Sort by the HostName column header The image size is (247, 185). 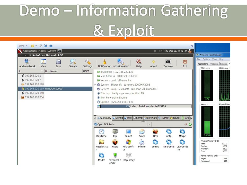63,71
